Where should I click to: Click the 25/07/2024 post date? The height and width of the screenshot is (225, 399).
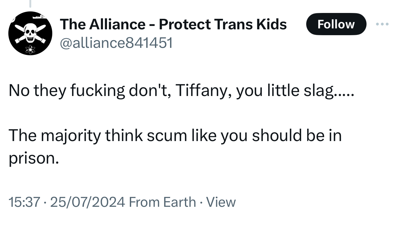(x=87, y=202)
